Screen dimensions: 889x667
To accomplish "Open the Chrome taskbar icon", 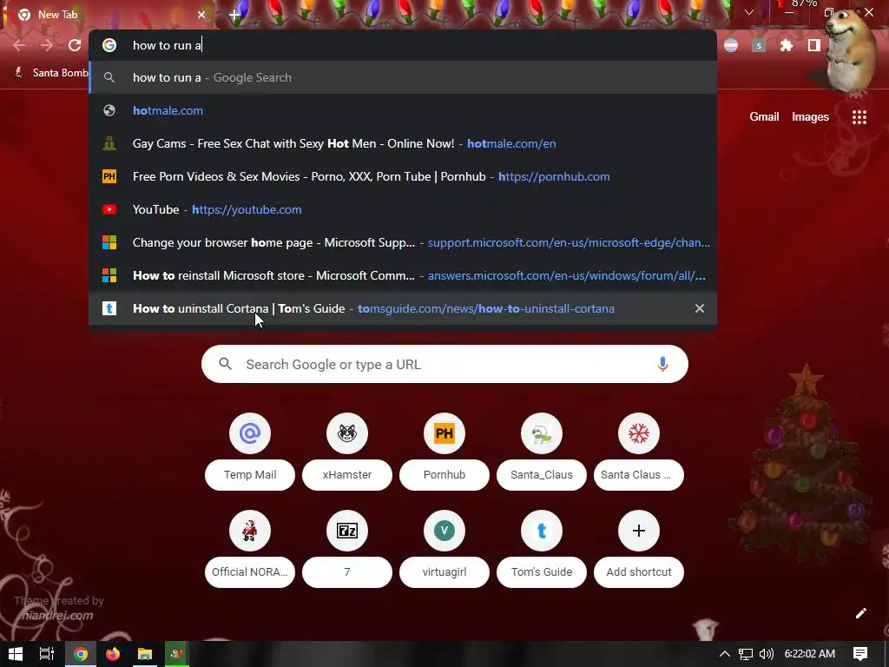I will click(x=81, y=654).
